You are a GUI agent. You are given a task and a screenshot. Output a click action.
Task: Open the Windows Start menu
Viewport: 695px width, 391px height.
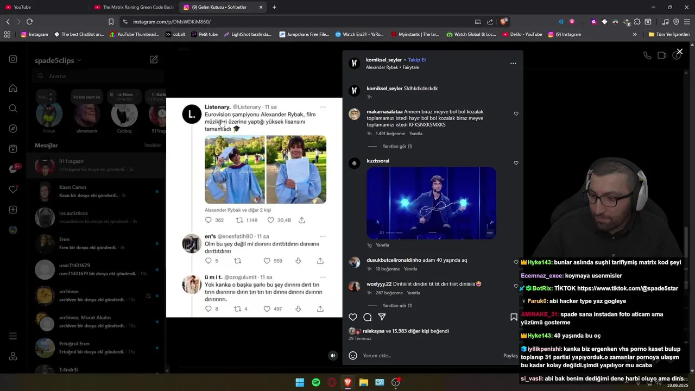(300, 382)
